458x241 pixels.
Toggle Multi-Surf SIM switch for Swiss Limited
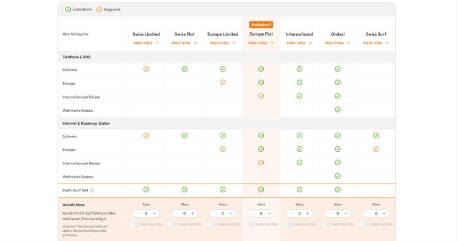[x=134, y=224]
